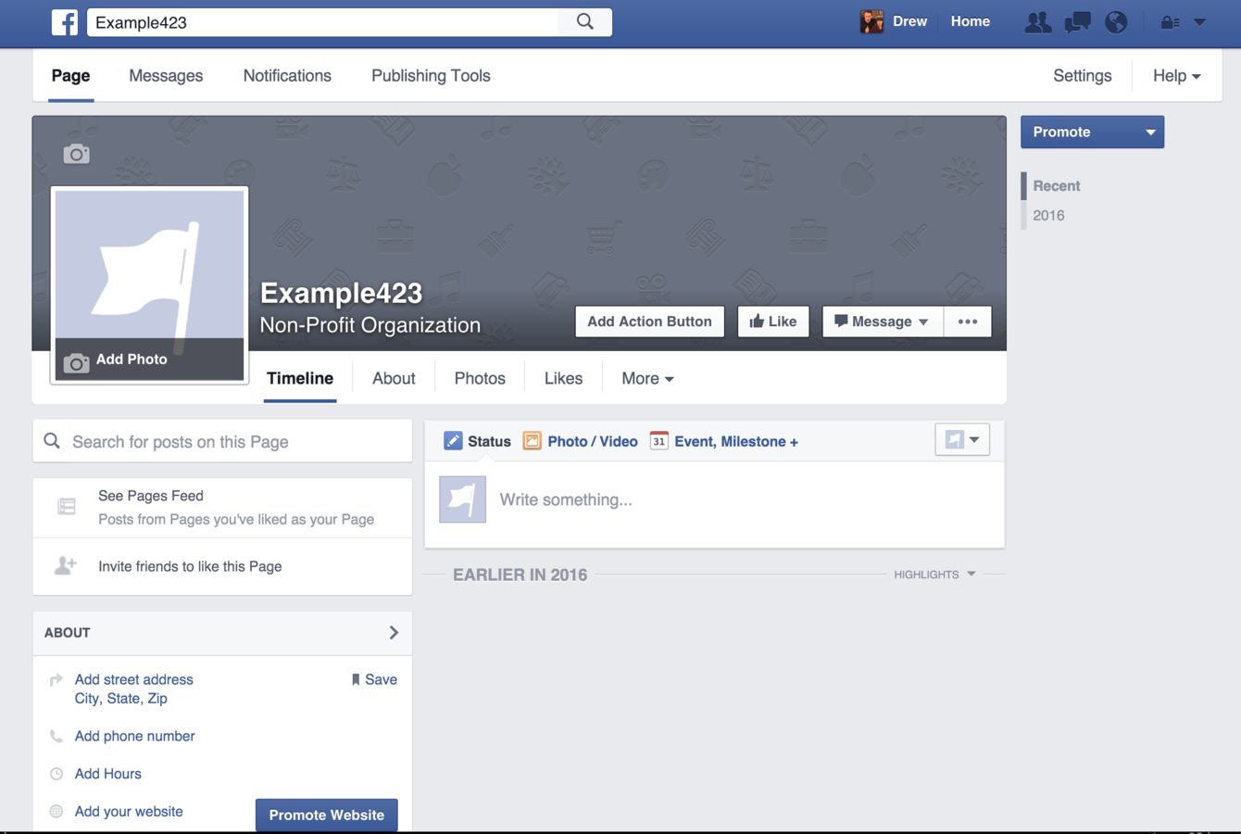Jump to 2016 in the timeline navigator
Image resolution: width=1241 pixels, height=834 pixels.
tap(1048, 215)
